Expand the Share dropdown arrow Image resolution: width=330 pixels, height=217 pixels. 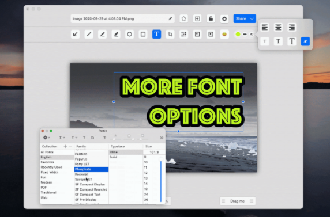click(x=252, y=18)
